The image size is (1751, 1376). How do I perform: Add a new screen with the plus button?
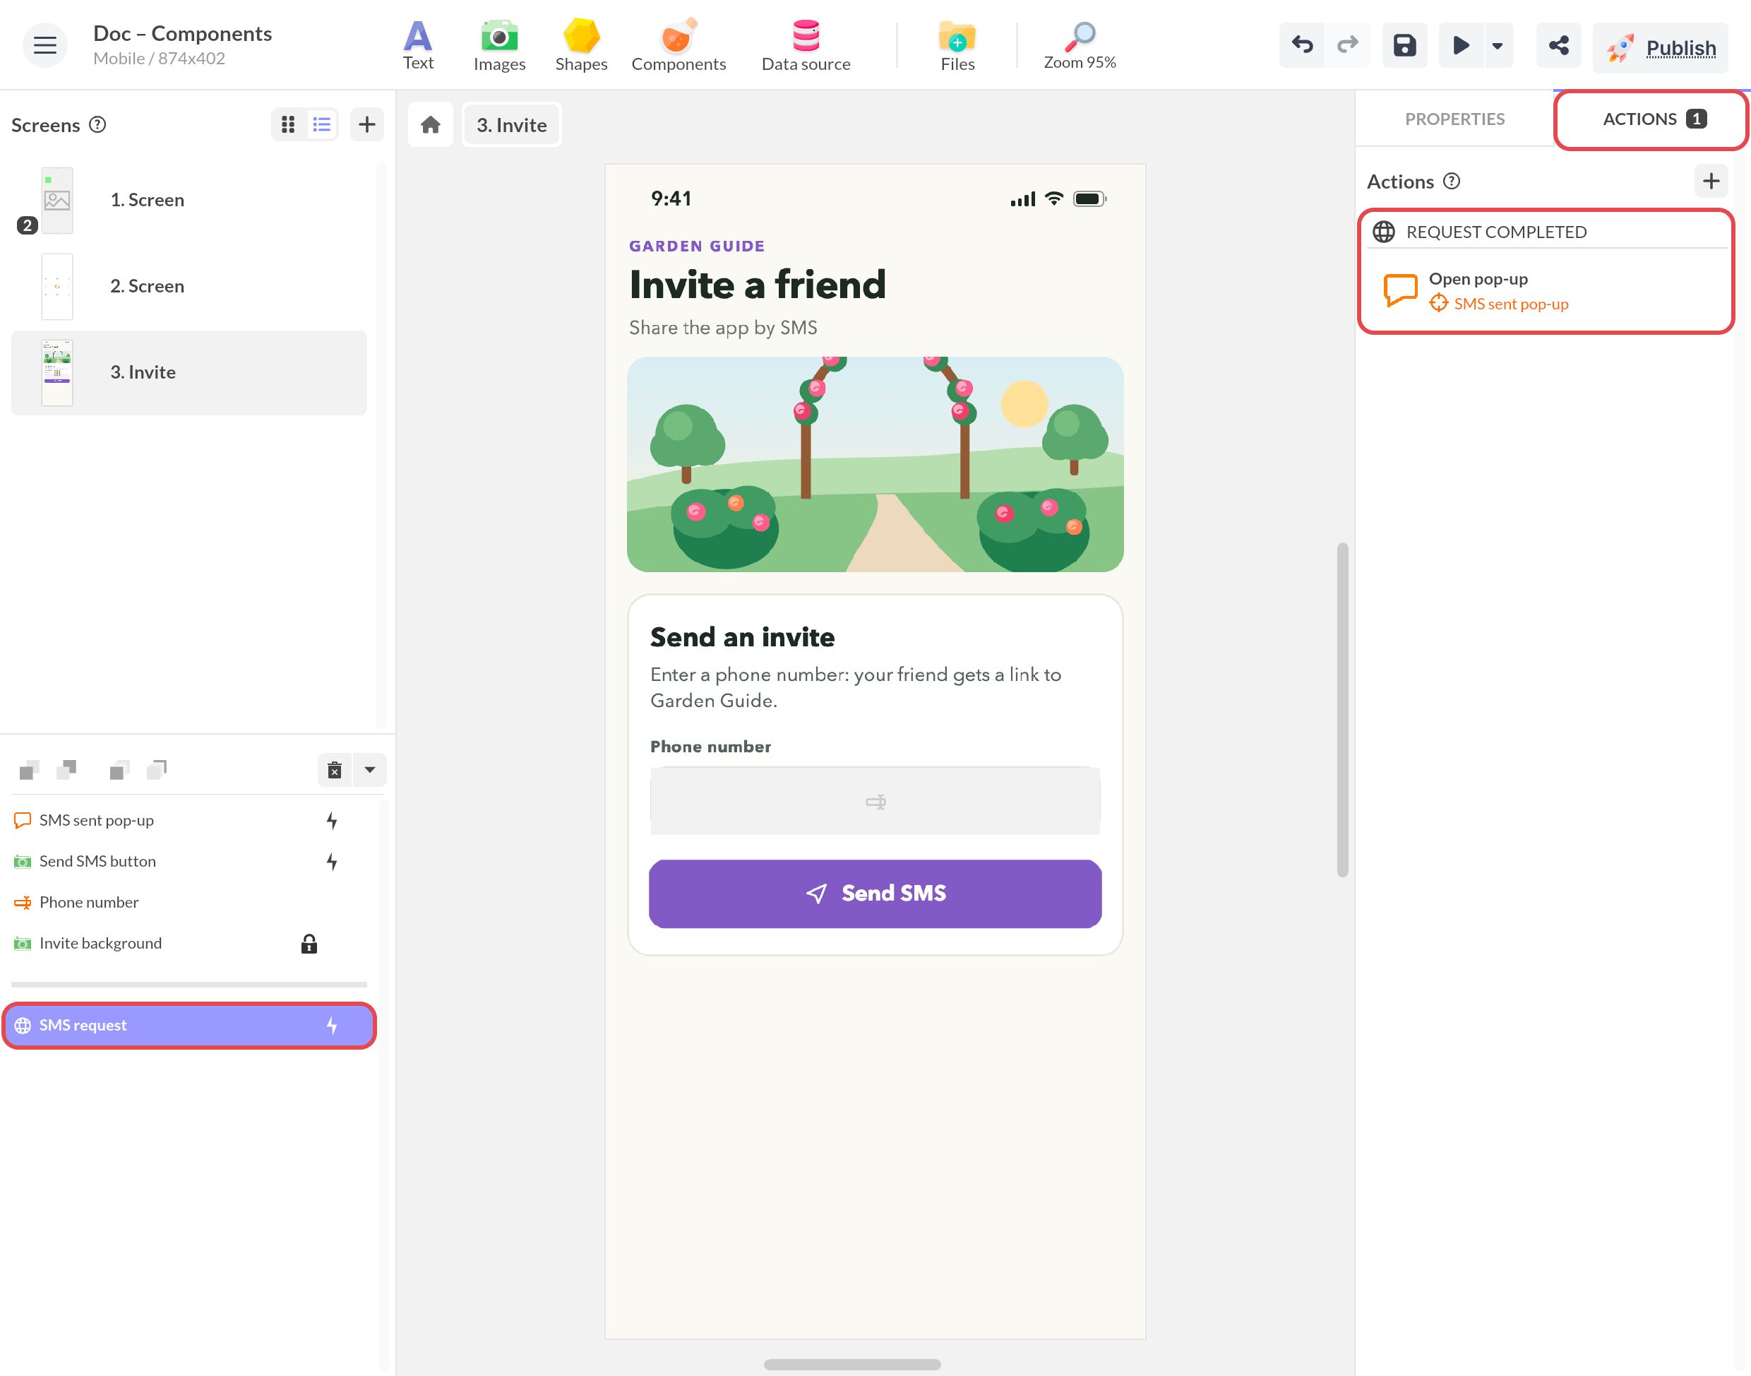367,125
